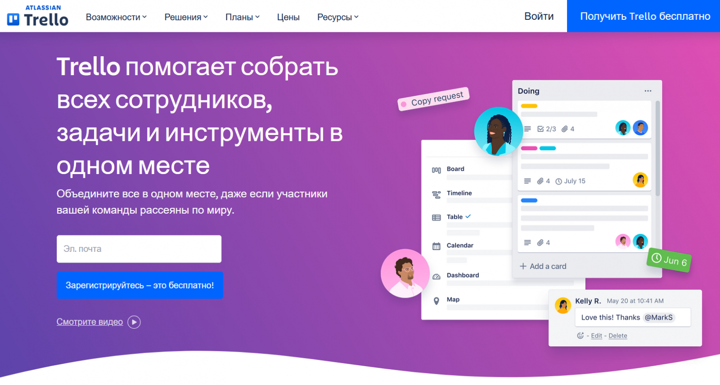720x385 pixels.
Task: Click the Timeline view icon
Action: click(436, 195)
